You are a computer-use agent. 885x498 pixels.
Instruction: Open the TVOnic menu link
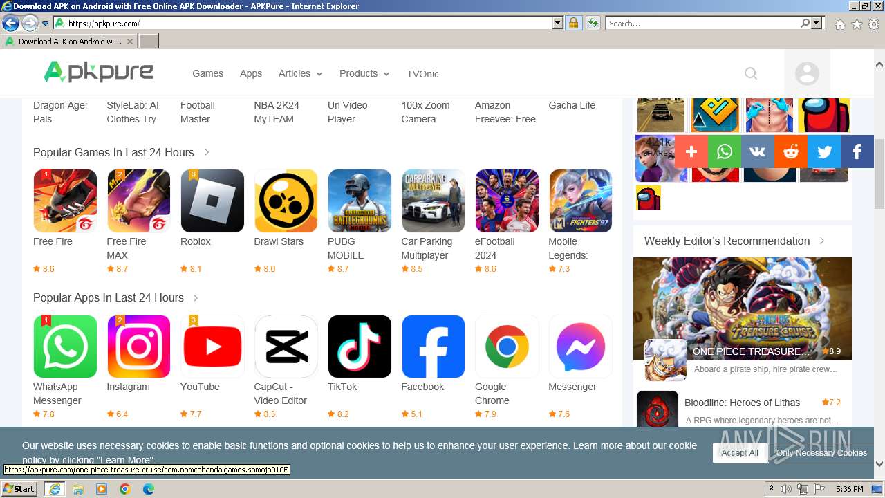(x=422, y=74)
